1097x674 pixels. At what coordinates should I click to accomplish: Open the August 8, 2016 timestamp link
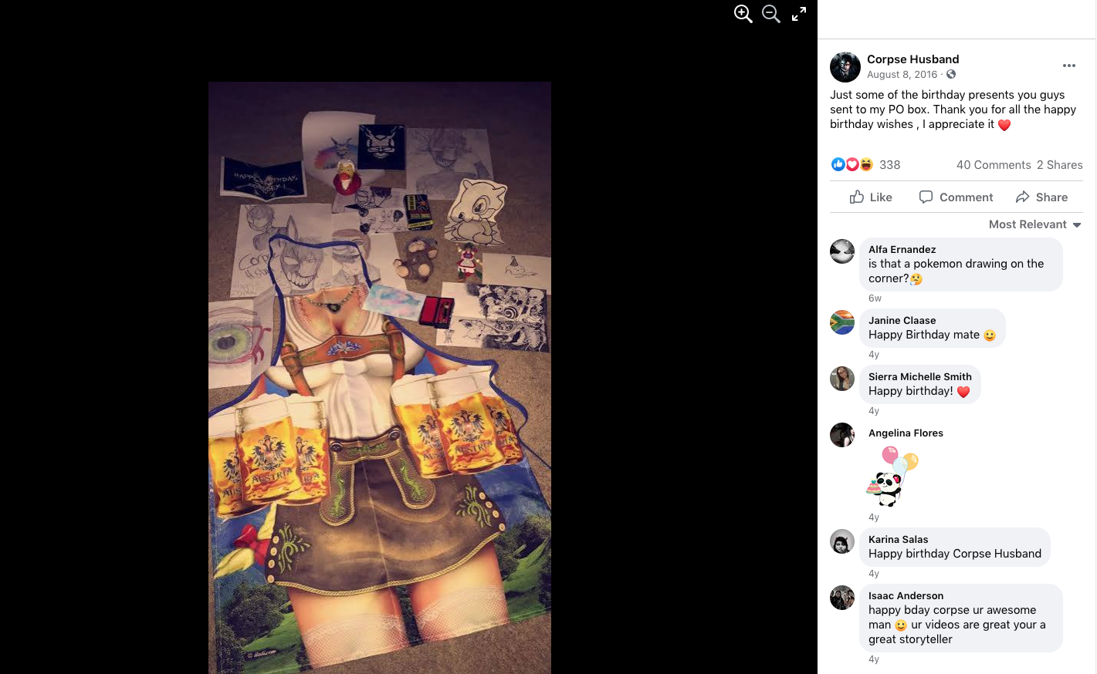[902, 75]
